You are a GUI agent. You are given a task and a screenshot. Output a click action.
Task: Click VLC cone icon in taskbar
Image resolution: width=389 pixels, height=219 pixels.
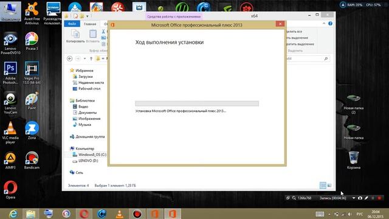coord(120,214)
